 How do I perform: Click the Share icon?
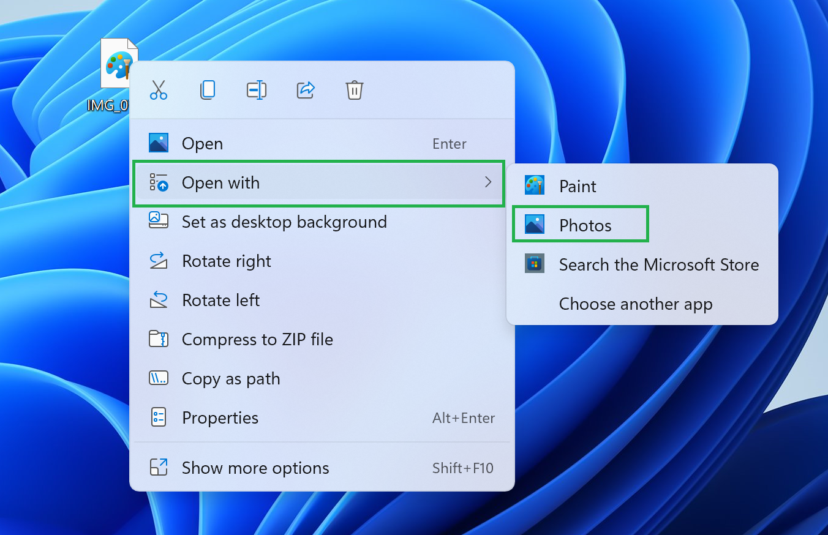point(306,89)
